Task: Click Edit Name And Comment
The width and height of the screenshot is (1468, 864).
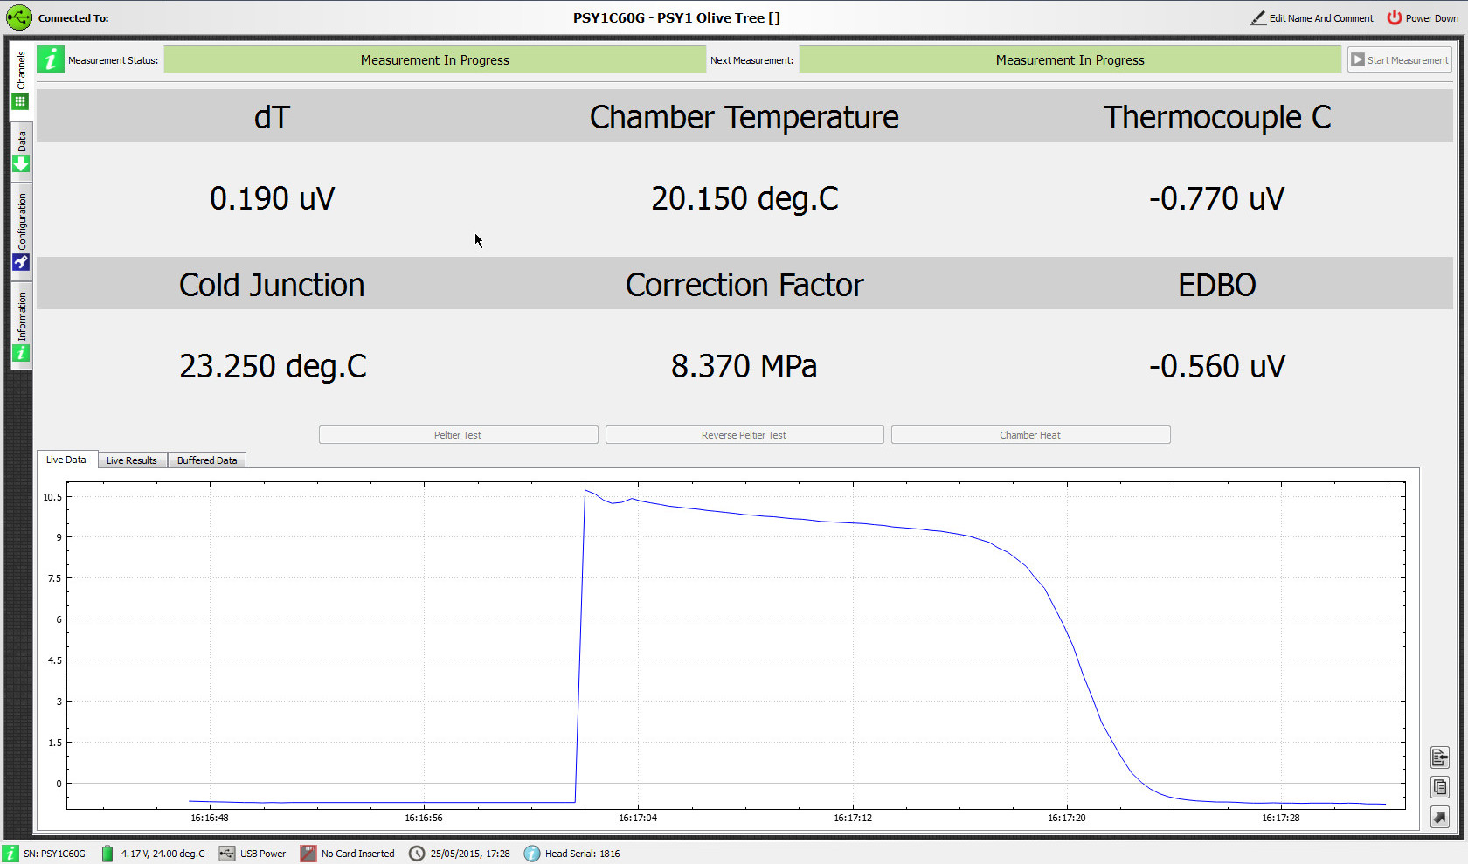Action: click(x=1312, y=18)
